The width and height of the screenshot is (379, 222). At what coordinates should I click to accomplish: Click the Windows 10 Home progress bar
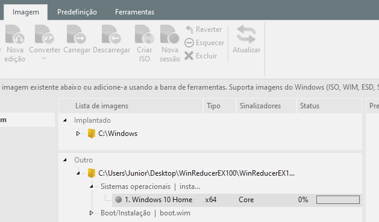coord(338,200)
